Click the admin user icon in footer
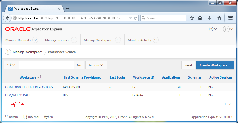Viewport: 238px width, 123px height. tap(6, 117)
